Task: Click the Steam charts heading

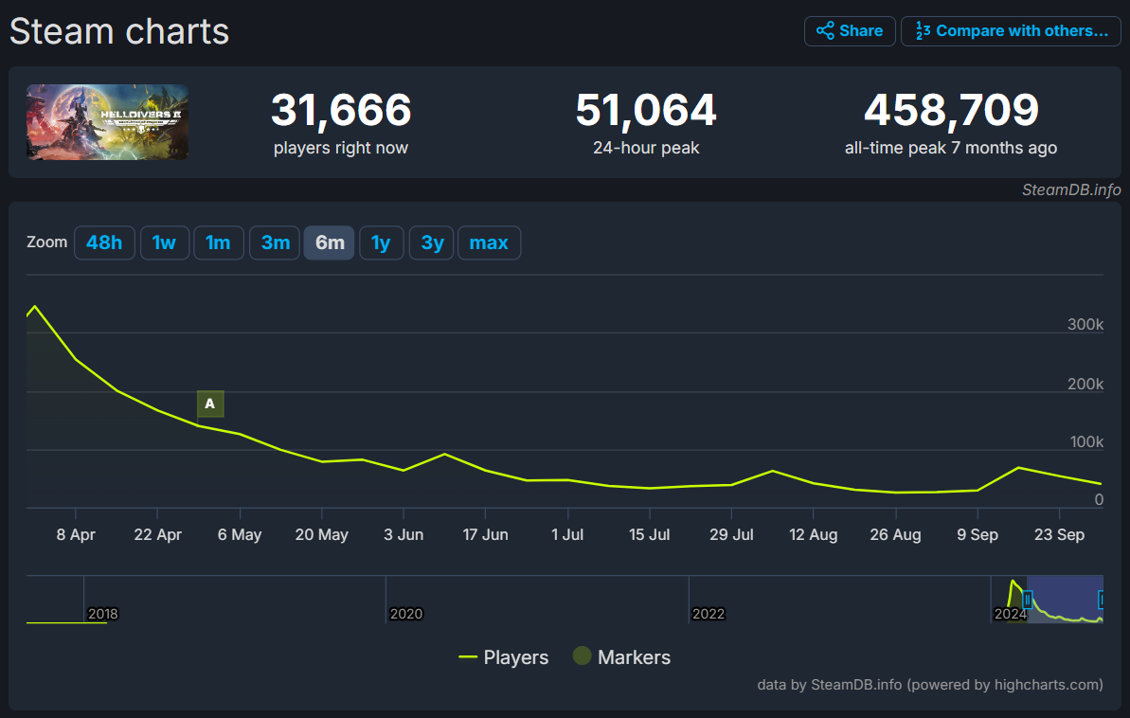Action: 119,31
